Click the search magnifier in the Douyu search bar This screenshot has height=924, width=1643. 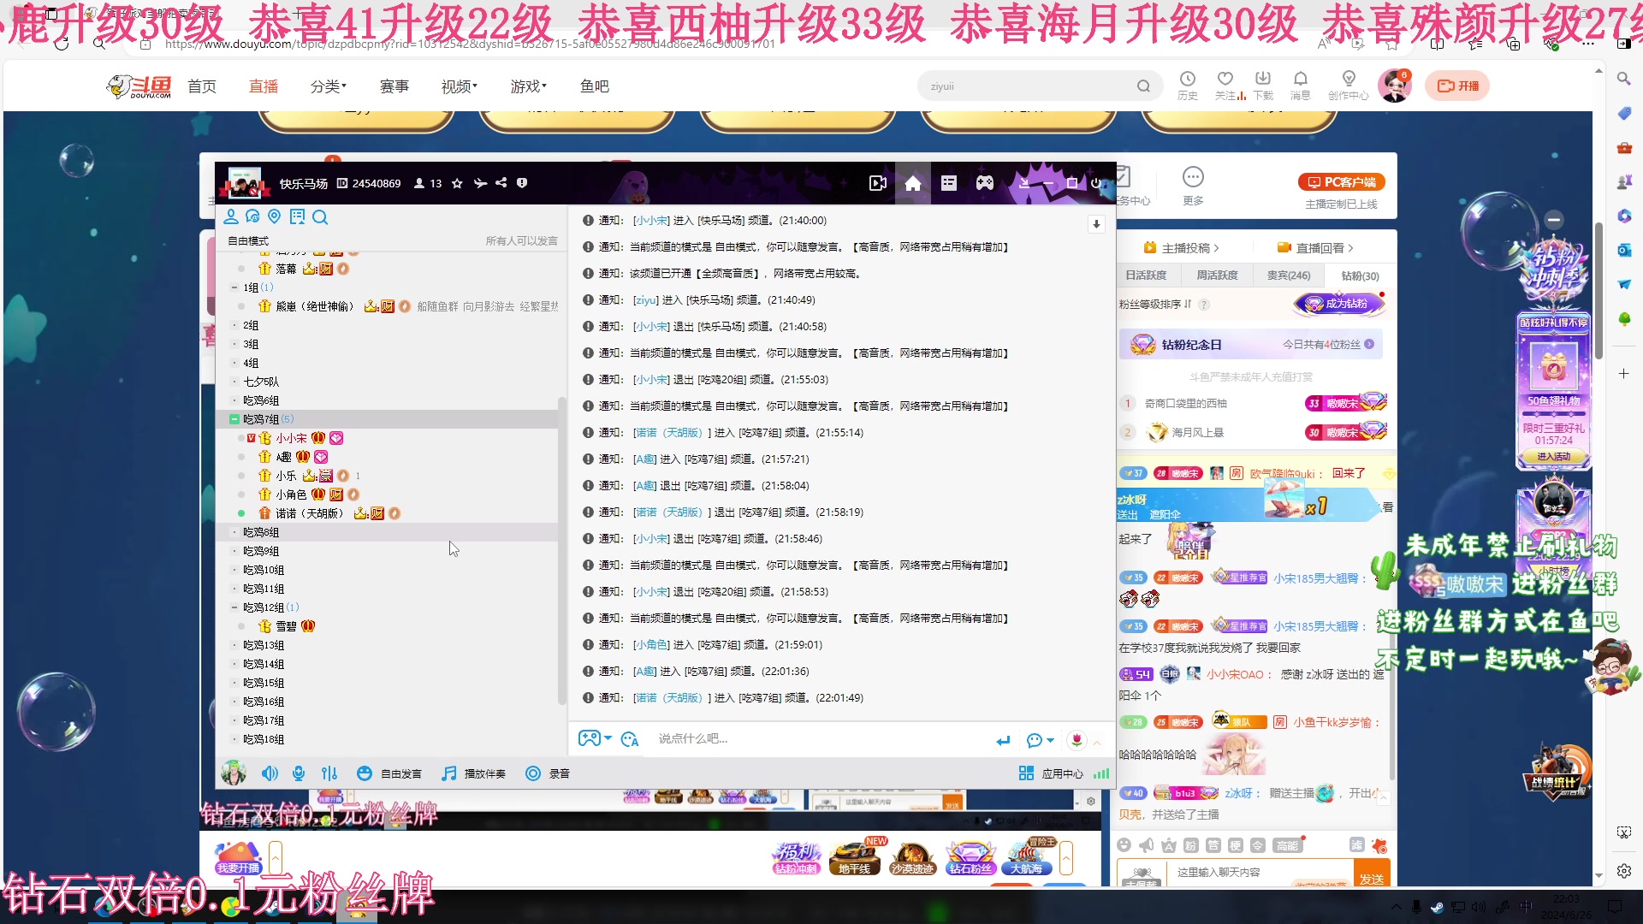point(1144,86)
